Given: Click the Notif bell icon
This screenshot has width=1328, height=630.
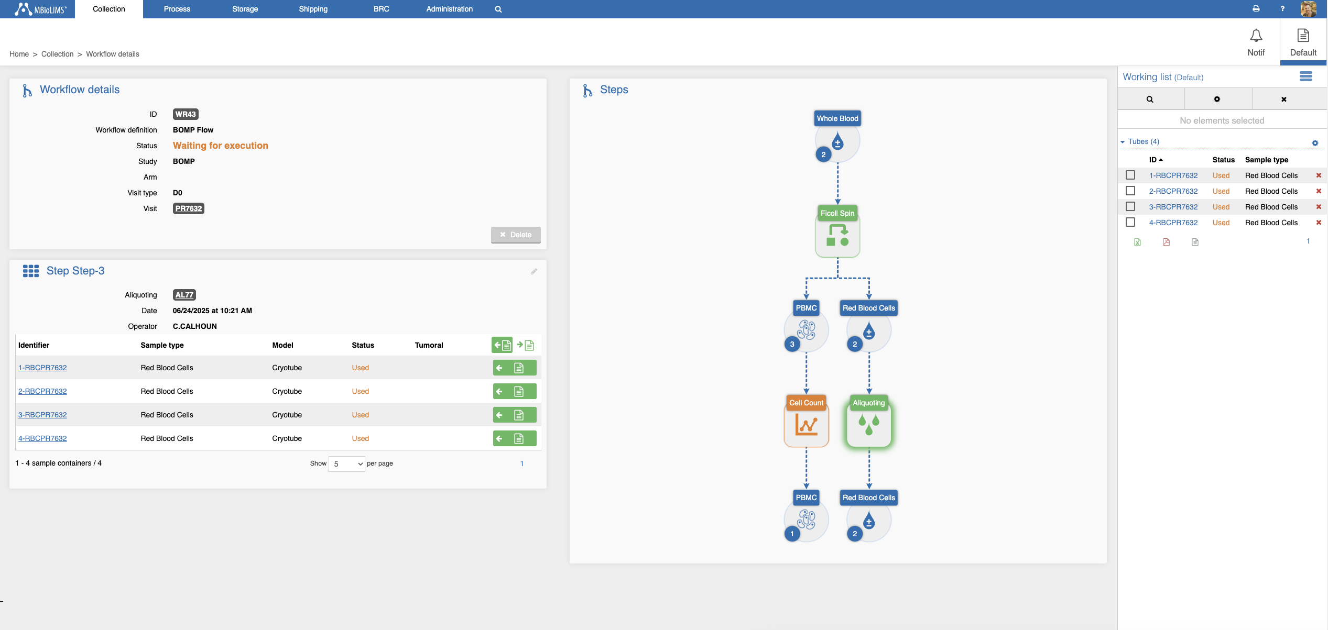Looking at the screenshot, I should click(x=1256, y=36).
